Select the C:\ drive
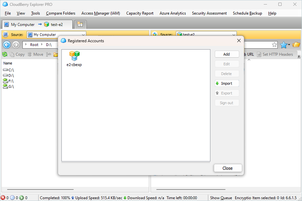 pyautogui.click(x=8, y=70)
